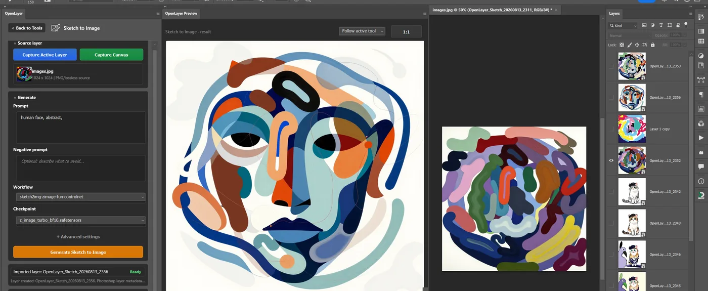Open the Libraries panel icon below Adjustments

coord(701,66)
